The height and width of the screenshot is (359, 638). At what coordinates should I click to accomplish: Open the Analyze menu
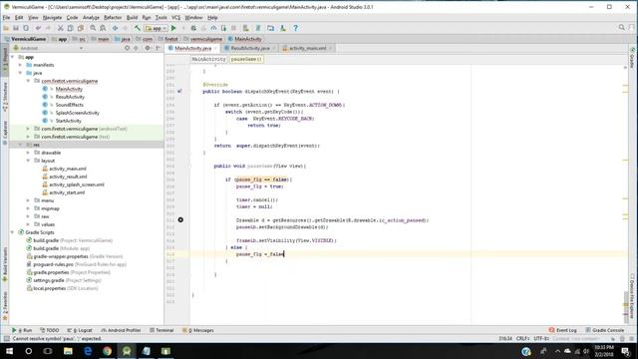(91, 18)
